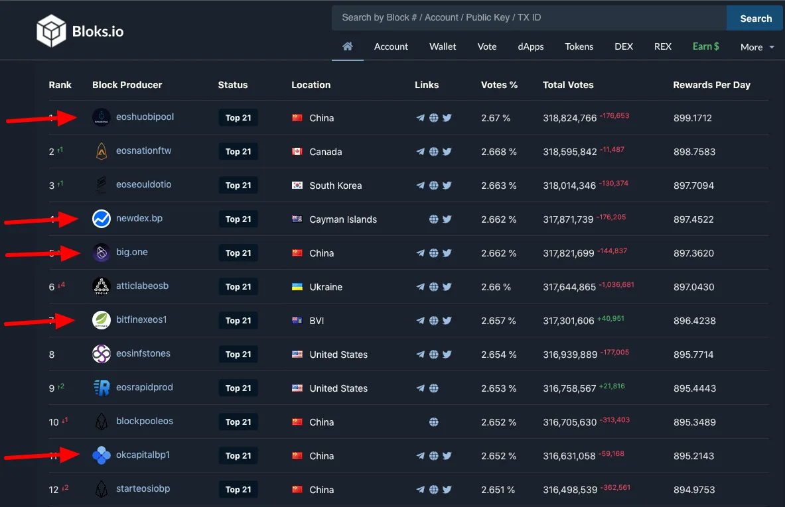The height and width of the screenshot is (507, 785).
Task: Click the Bloks.io cube logo
Action: click(51, 31)
